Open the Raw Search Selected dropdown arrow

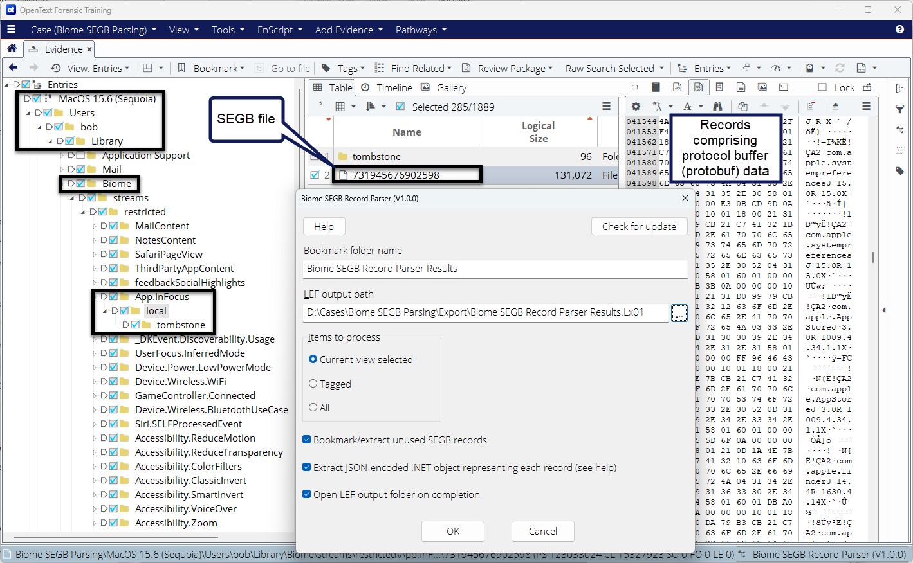(661, 67)
